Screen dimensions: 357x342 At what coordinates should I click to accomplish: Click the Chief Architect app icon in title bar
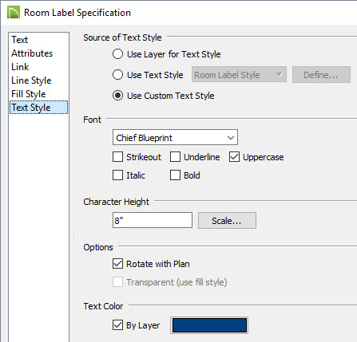point(14,13)
